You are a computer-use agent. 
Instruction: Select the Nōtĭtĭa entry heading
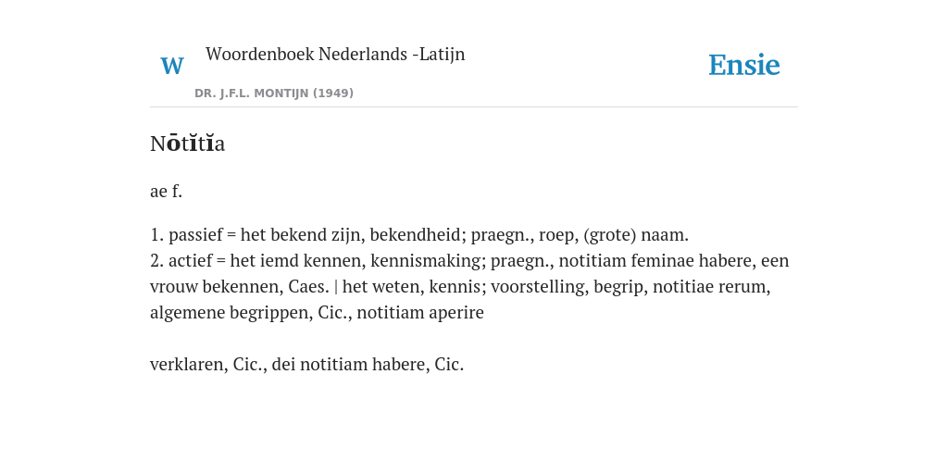pos(187,143)
